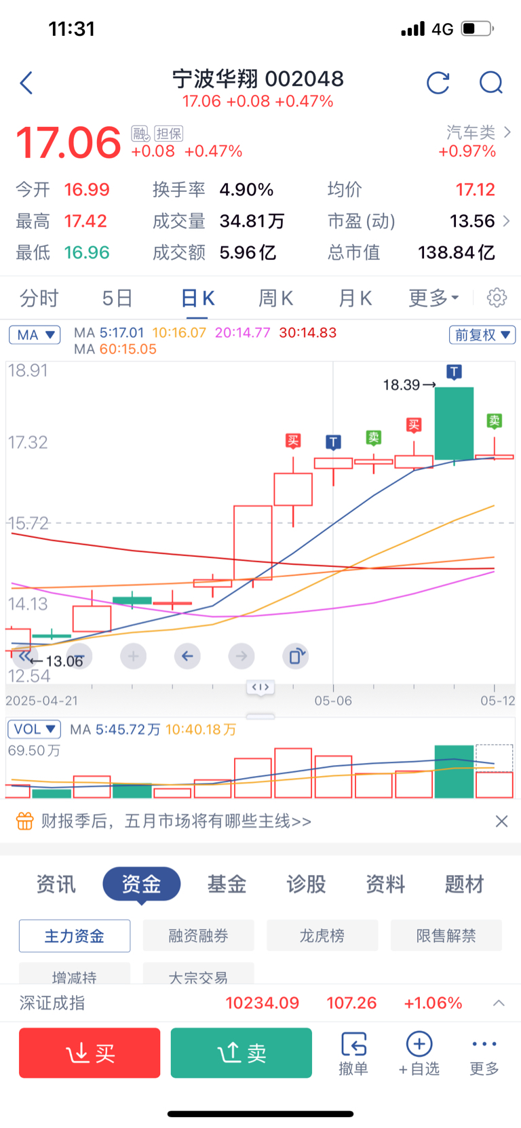Tap 深证成指 10234.09 value
The height and width of the screenshot is (1128, 521).
click(263, 1003)
